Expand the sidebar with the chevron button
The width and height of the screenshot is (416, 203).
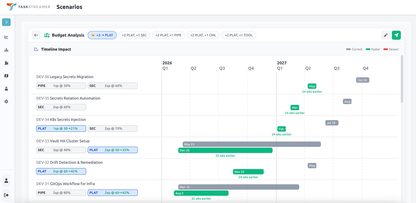(6, 22)
